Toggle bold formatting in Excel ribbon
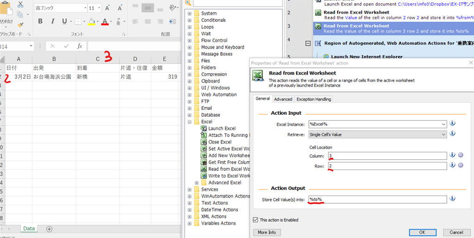 pyautogui.click(x=40, y=21)
